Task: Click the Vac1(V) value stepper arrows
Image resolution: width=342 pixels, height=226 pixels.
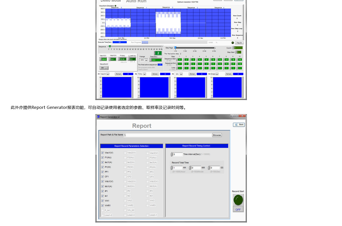Action: click(x=100, y=59)
